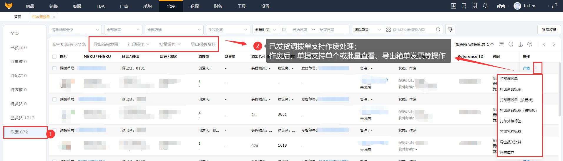563x161 pixels.
Task: Open the FBA menu
Action: coord(100,6)
